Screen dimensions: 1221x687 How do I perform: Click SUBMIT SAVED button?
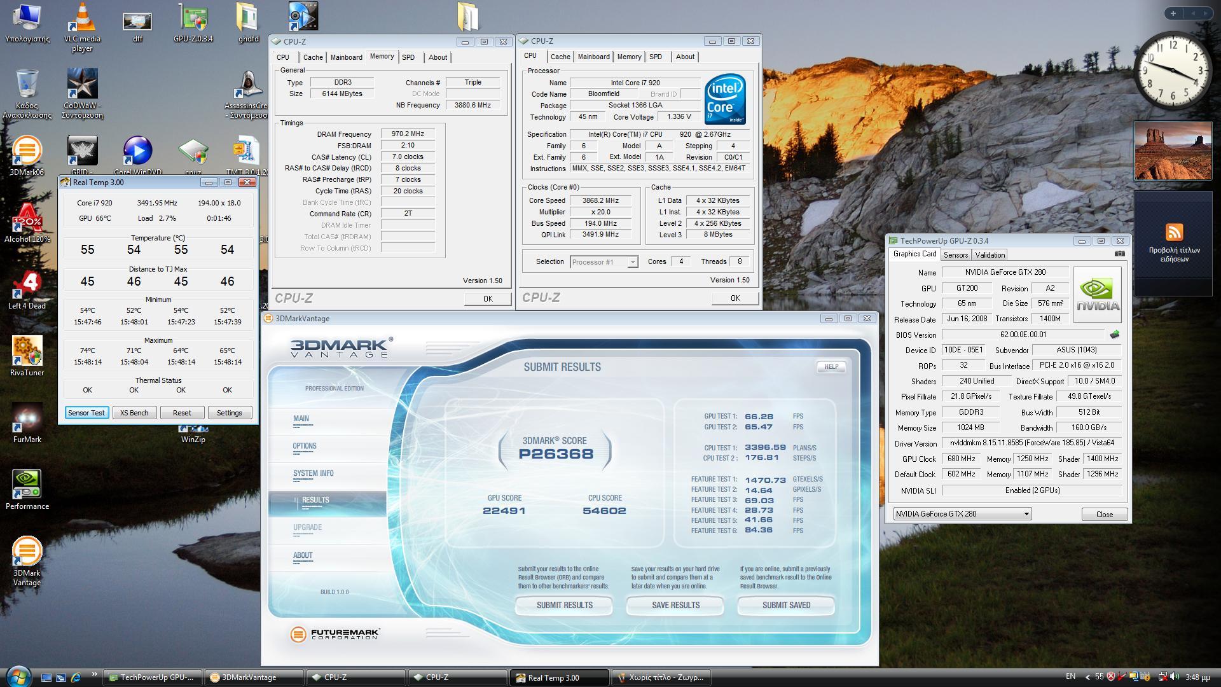(786, 606)
